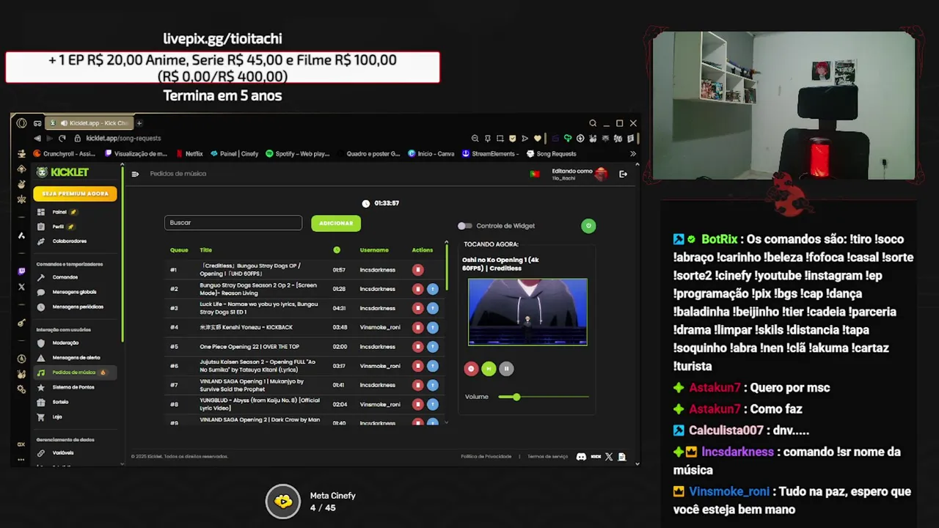Viewport: 939px width, 528px height.
Task: Open Comandos in sidebar
Action: pyautogui.click(x=65, y=277)
